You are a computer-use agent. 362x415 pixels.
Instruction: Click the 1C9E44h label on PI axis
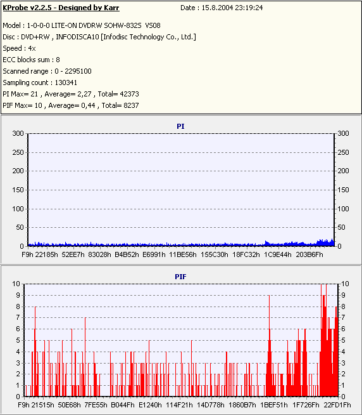pyautogui.click(x=278, y=254)
